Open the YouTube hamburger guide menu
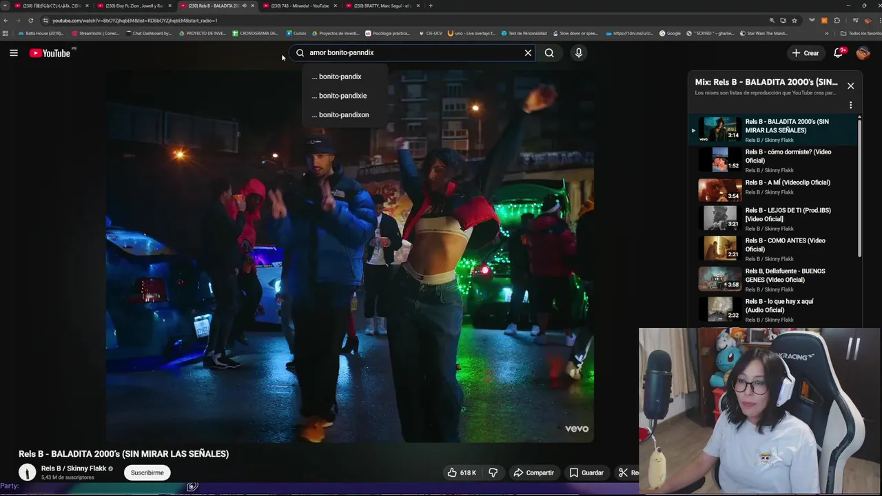This screenshot has width=882, height=496. (13, 52)
